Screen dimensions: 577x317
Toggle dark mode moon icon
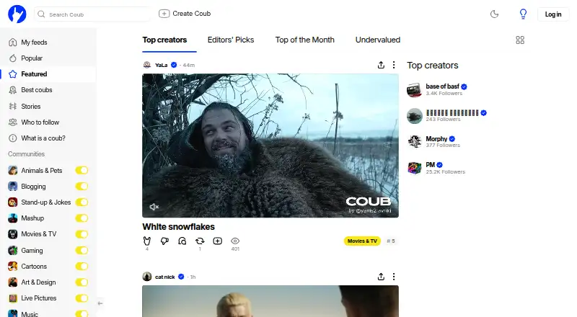[494, 14]
